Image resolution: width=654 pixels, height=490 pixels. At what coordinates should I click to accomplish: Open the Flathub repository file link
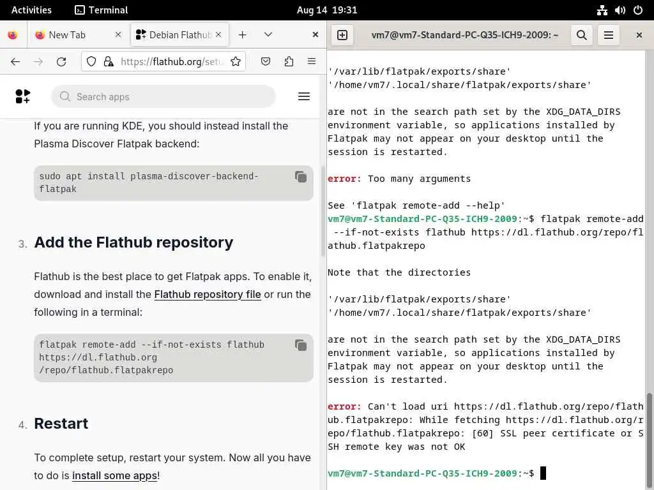click(x=208, y=294)
